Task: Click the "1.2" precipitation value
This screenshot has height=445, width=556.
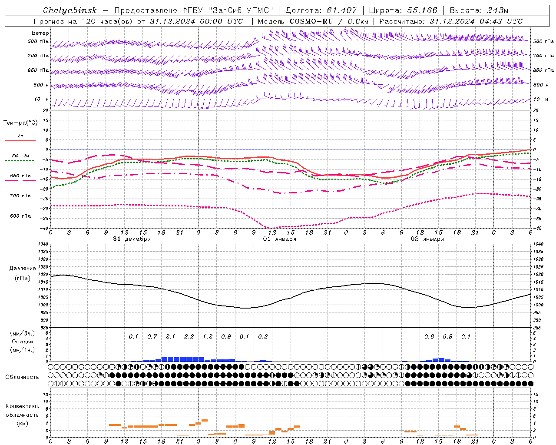Action: 208,337
